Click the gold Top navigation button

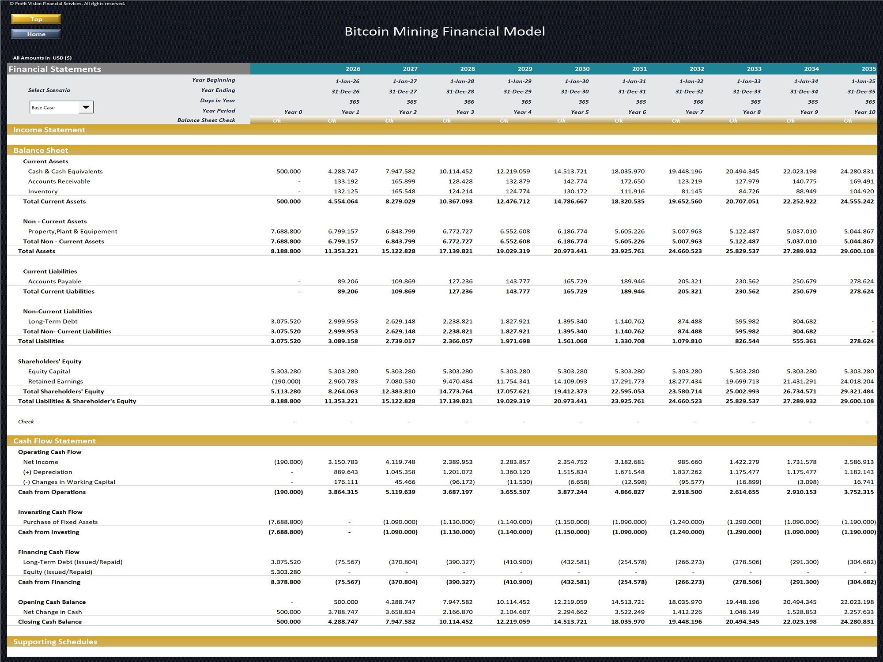[x=36, y=19]
